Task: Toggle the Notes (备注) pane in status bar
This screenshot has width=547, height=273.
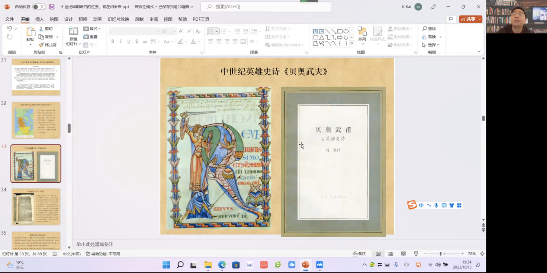Action: pyautogui.click(x=359, y=254)
